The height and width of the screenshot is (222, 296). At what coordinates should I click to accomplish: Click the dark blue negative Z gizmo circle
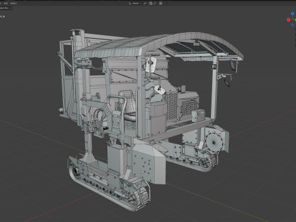293,25
